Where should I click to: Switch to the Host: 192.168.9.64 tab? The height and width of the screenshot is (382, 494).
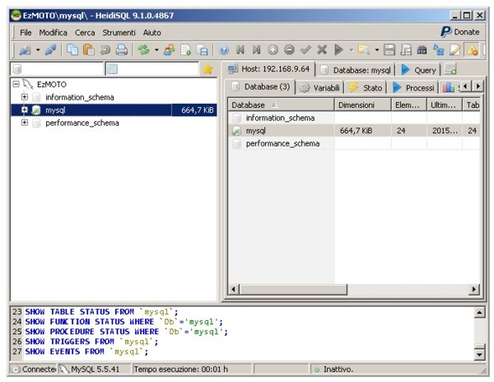click(269, 69)
